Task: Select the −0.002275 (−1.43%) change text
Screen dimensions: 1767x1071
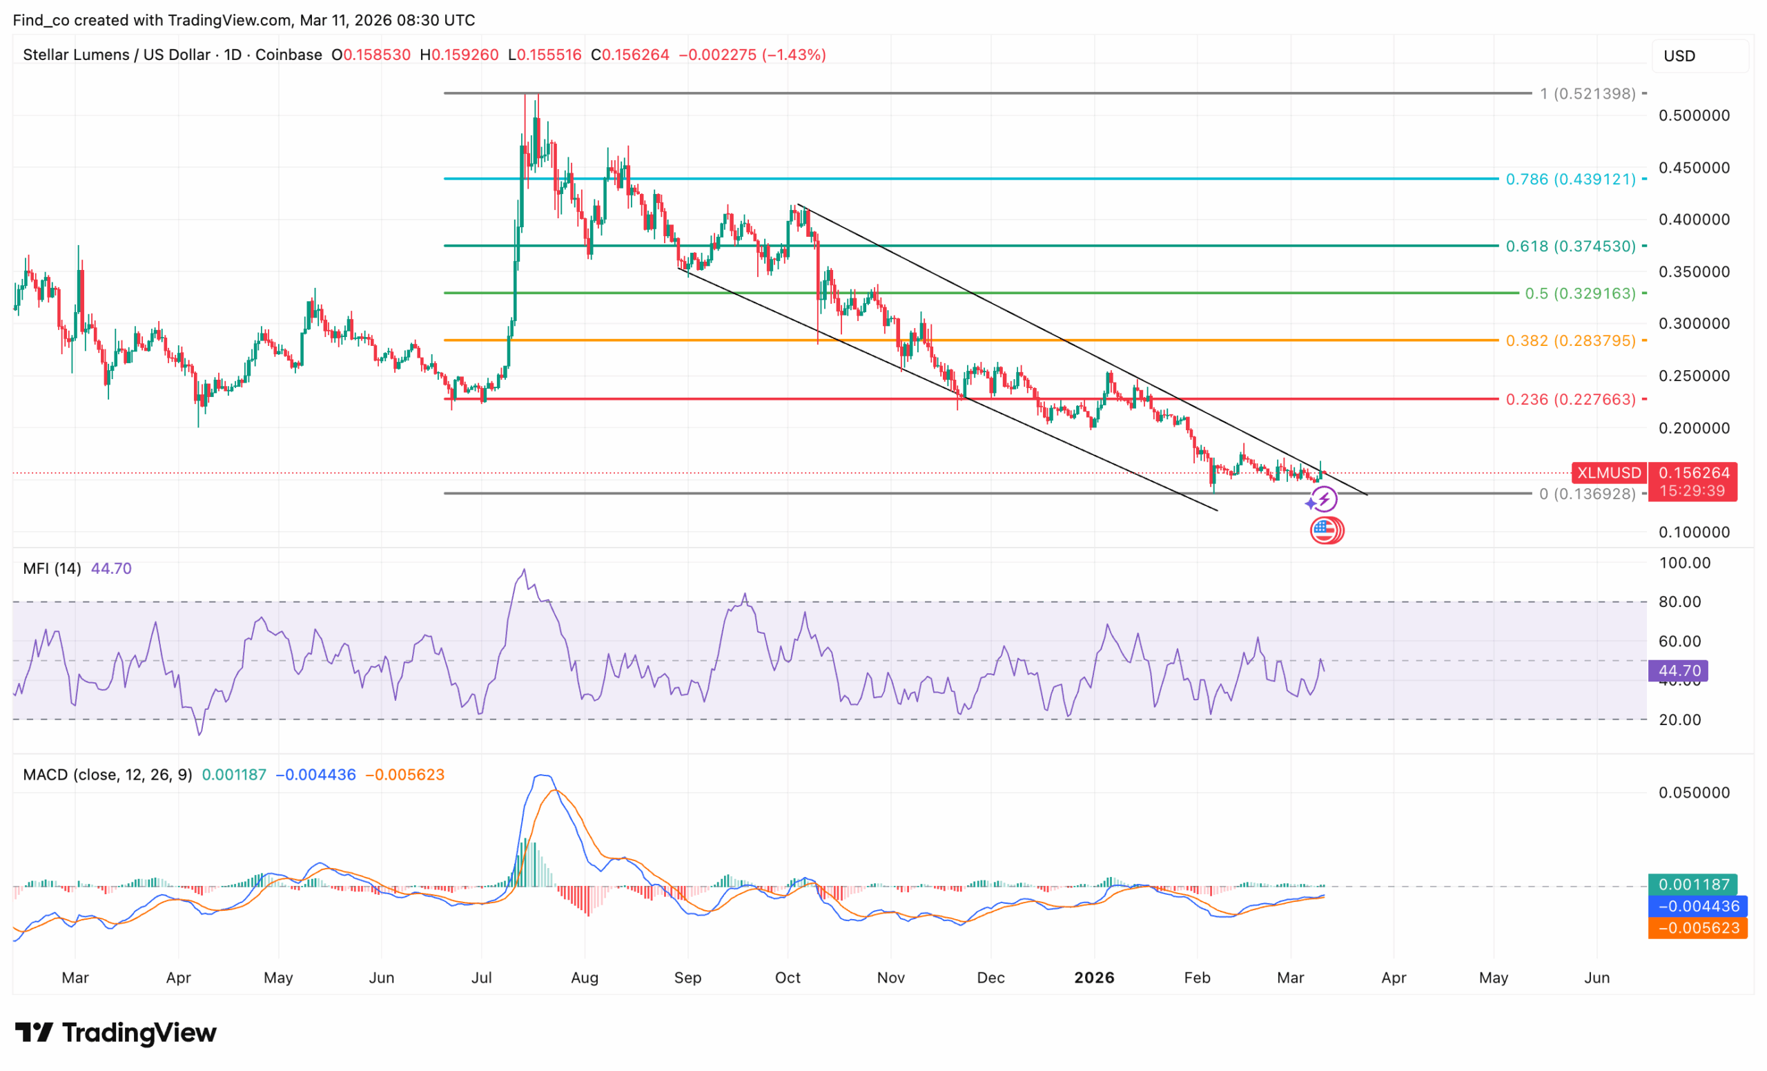Action: click(752, 55)
